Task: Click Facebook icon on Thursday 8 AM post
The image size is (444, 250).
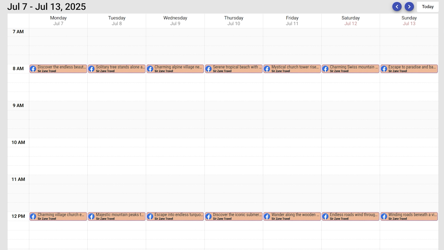Action: tap(208, 69)
